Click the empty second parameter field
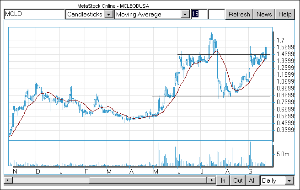The width and height of the screenshot is (300, 190). click(x=217, y=14)
